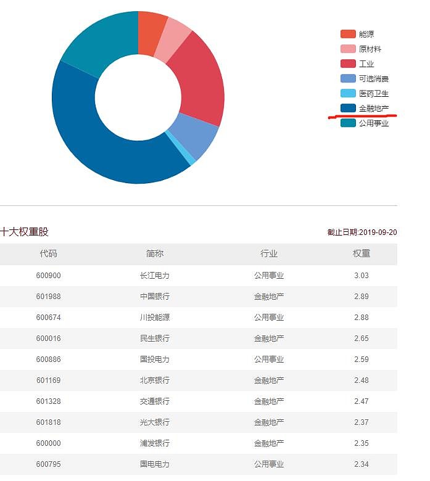Click stock name 浦发银行
Viewport: 430px width, 481px height.
tap(155, 443)
